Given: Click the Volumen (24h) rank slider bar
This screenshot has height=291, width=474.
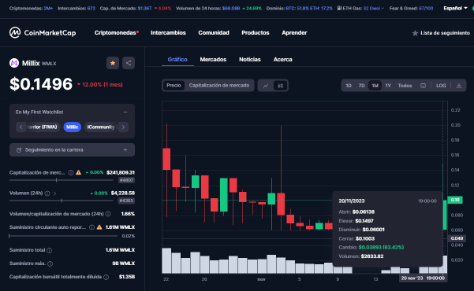Looking at the screenshot, I should pyautogui.click(x=62, y=201).
